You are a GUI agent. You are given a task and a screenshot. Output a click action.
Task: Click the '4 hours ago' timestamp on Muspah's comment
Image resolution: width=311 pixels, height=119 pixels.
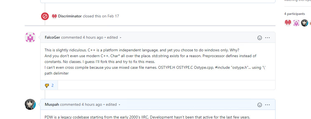92,104
